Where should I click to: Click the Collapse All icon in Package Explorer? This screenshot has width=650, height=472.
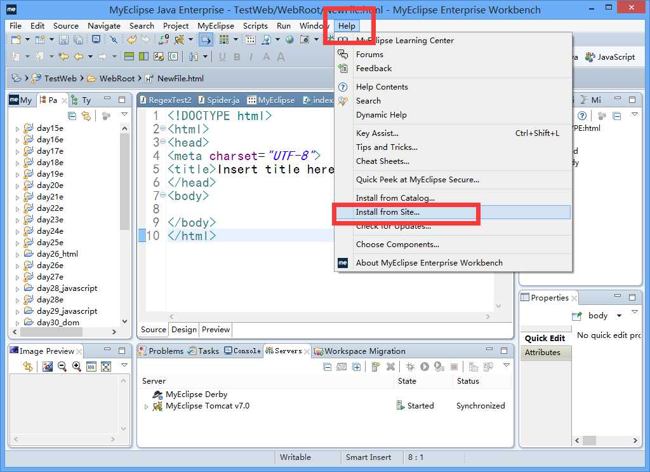point(72,116)
